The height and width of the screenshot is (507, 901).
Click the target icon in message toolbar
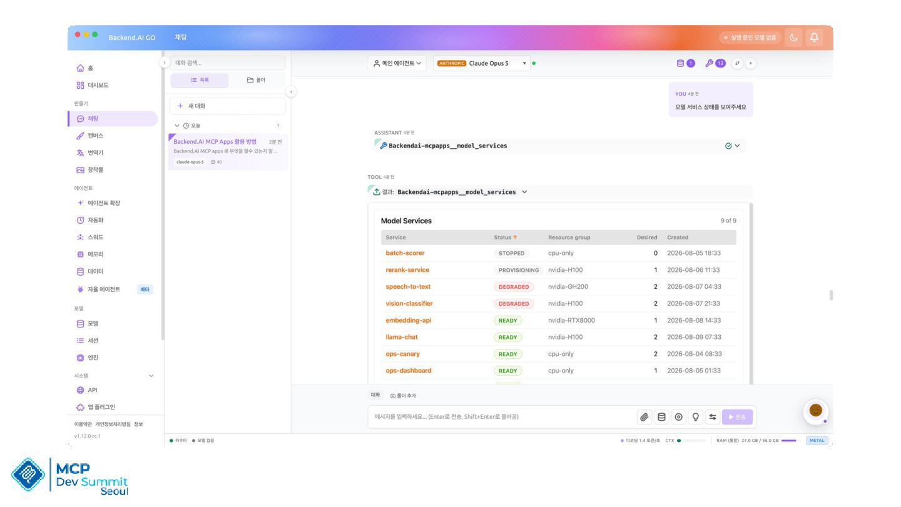point(678,417)
